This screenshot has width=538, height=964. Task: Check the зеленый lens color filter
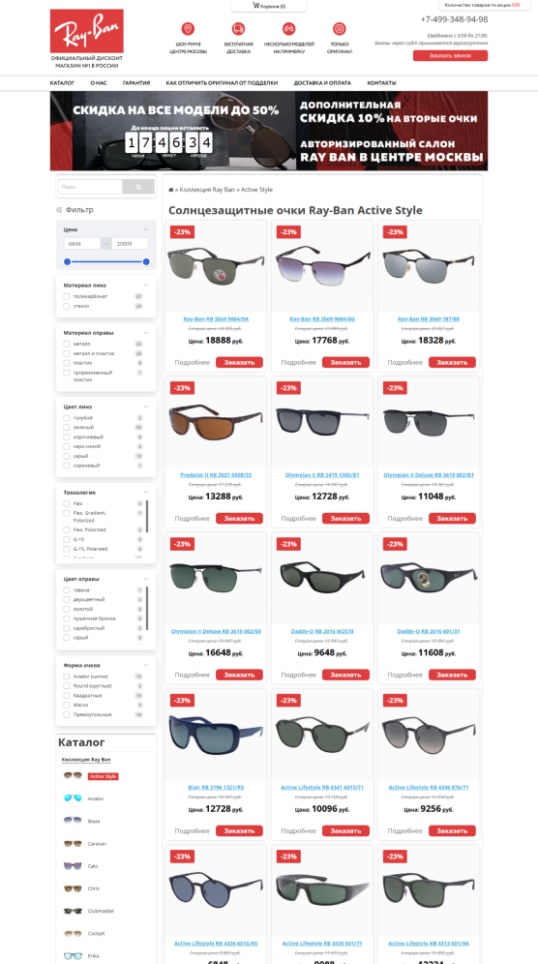tap(66, 427)
